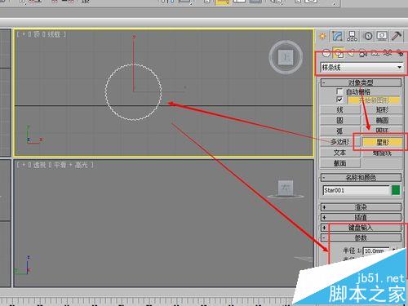Open the 样条线 shape type dropdown
408x306 pixels.
pos(361,67)
